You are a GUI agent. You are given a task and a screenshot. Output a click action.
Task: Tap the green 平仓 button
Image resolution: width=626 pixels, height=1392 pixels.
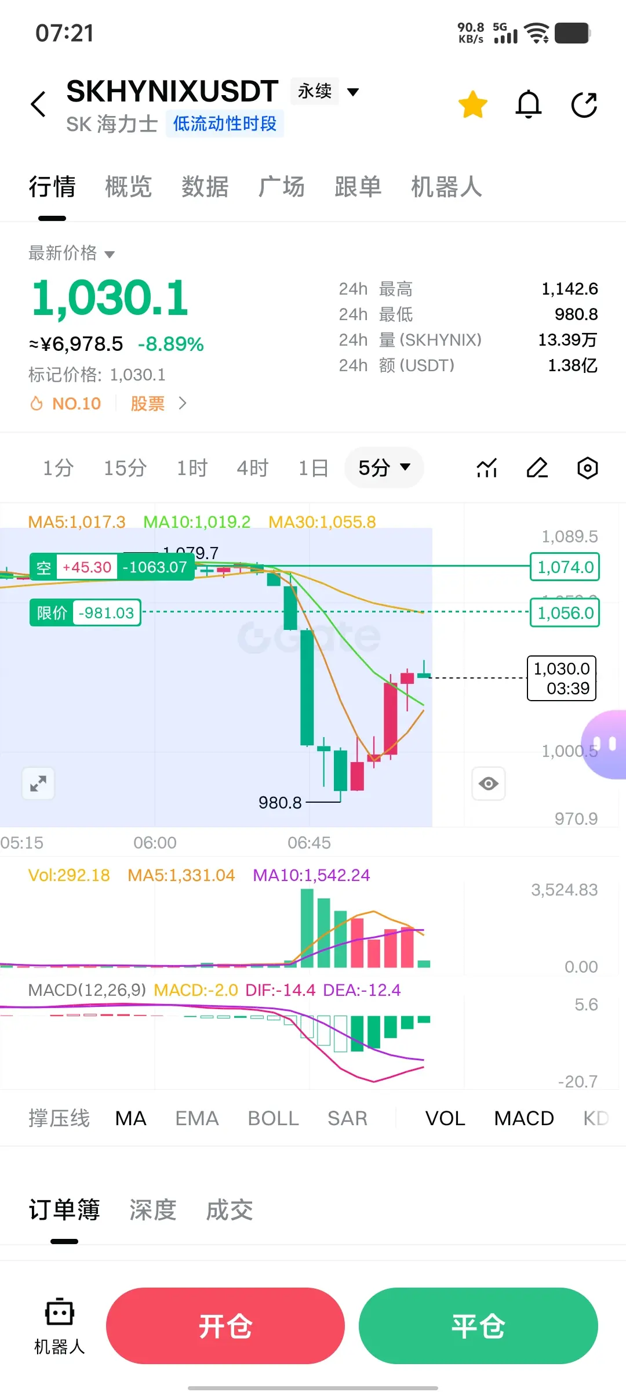[x=478, y=1326]
